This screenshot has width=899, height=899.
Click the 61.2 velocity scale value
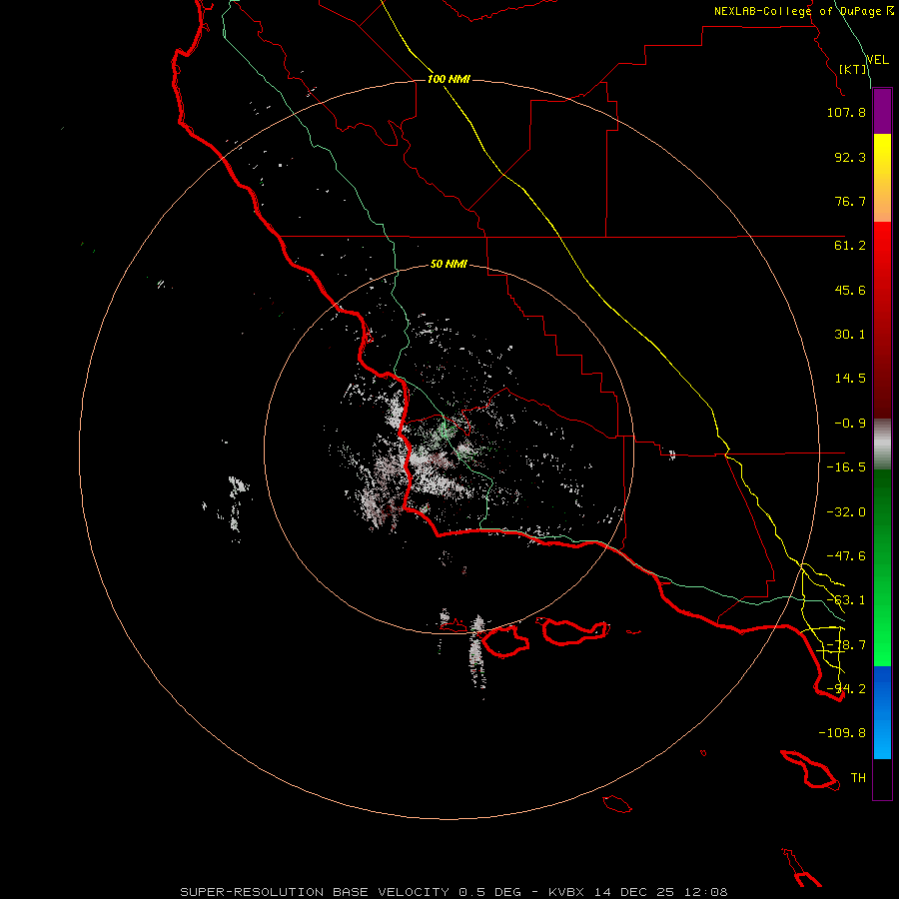point(850,246)
